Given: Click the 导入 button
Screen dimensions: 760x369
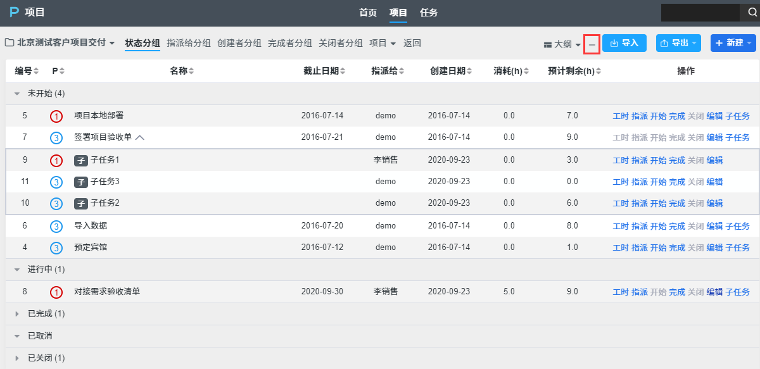Looking at the screenshot, I should [624, 43].
